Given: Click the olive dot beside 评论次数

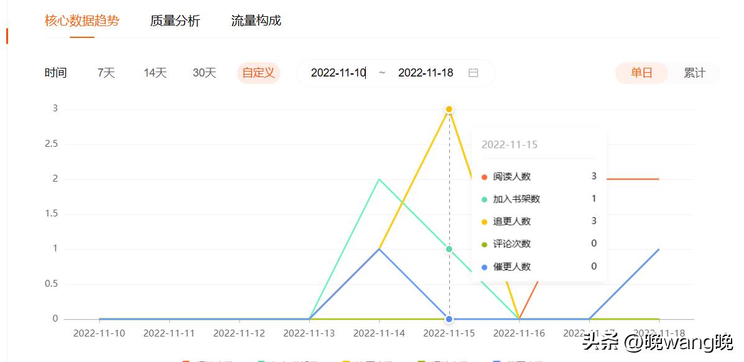Looking at the screenshot, I should click(483, 244).
